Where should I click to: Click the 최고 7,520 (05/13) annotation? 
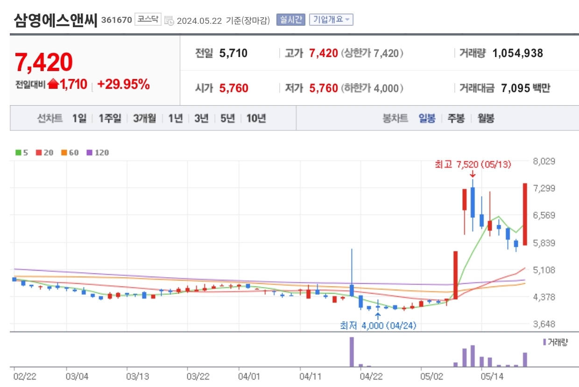coord(473,165)
